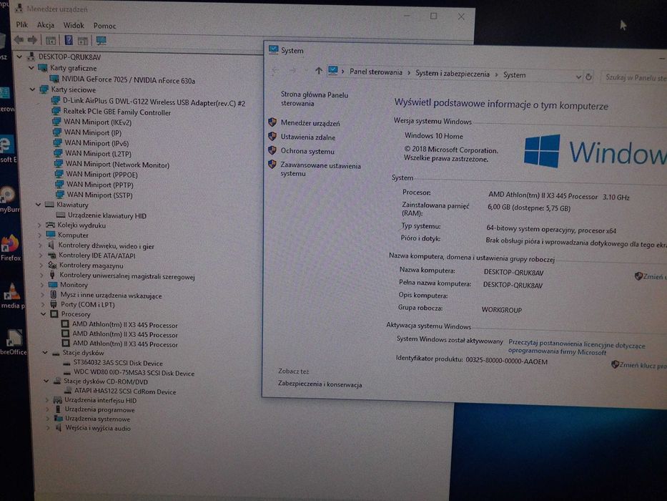
Task: Click the back arrow in Device Manager toolbar
Action: (x=19, y=40)
